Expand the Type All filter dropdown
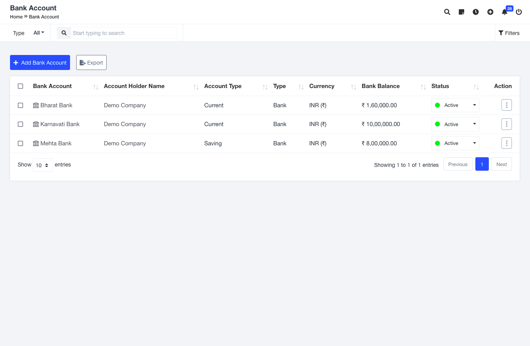This screenshot has width=530, height=346. [38, 33]
